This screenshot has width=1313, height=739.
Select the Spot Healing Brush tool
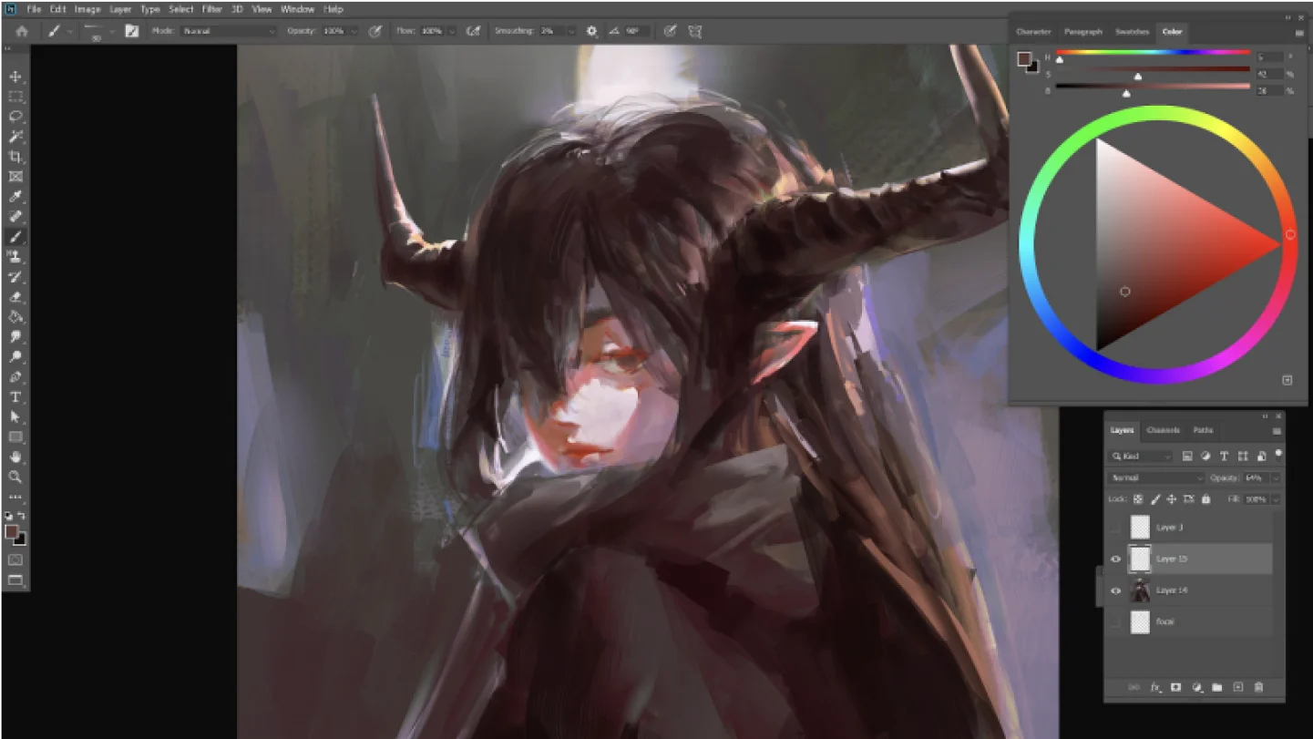[x=15, y=217]
